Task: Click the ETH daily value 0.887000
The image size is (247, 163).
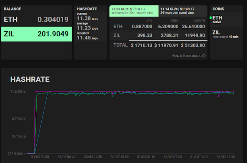Action: (x=142, y=27)
